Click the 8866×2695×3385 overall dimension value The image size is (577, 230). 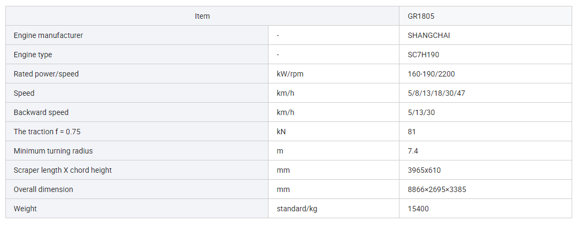point(437,189)
